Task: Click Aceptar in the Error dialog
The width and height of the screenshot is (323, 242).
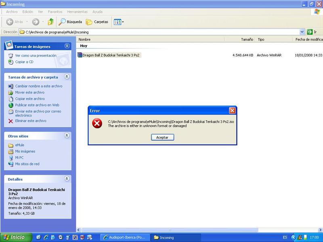Action: coord(162,138)
